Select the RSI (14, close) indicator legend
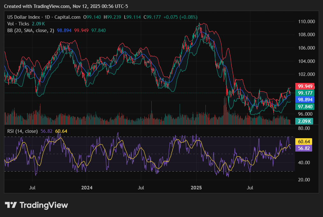 22,131
